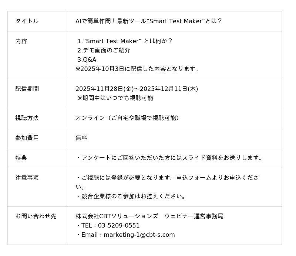Select the デモ画面のご紹介 agenda line
The height and width of the screenshot is (256, 296).
point(104,51)
